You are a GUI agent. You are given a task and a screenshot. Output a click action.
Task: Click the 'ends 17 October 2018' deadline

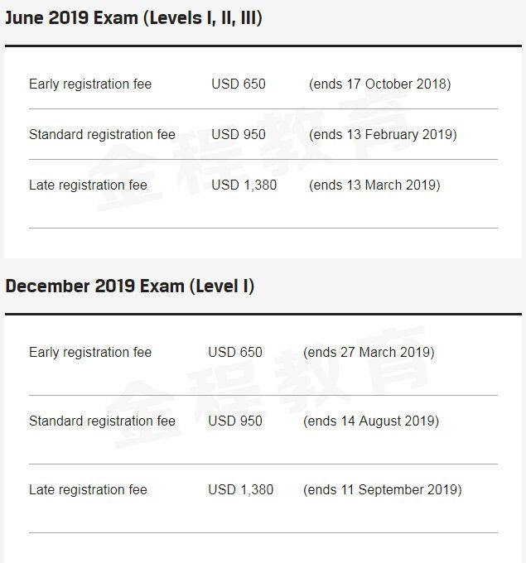380,84
